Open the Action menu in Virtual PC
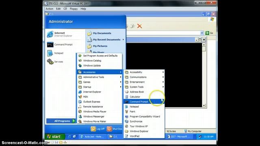The image size is (260, 146). click(x=49, y=9)
